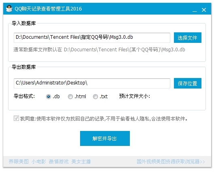Click the window title QQ聊天记录查看管理工具2016
The height and width of the screenshot is (173, 216).
coord(48,9)
